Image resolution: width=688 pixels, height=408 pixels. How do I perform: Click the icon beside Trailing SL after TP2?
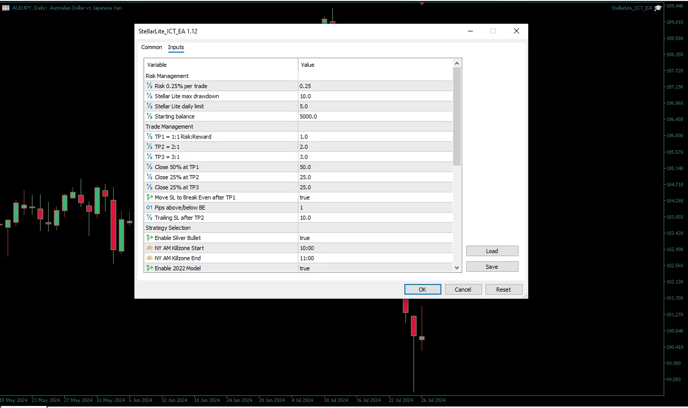click(149, 218)
